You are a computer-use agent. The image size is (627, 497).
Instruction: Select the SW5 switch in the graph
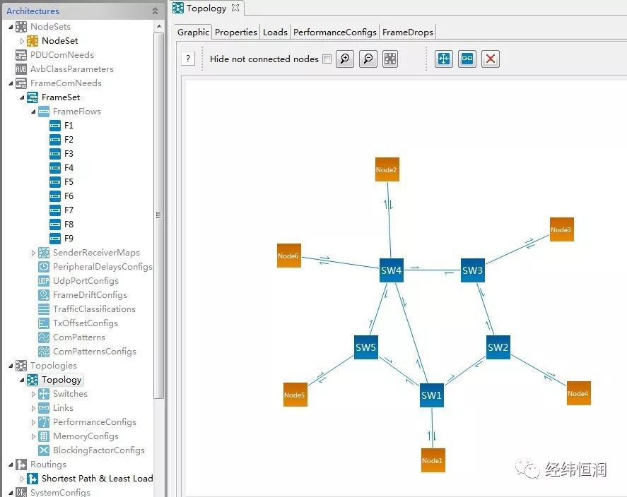coord(366,347)
